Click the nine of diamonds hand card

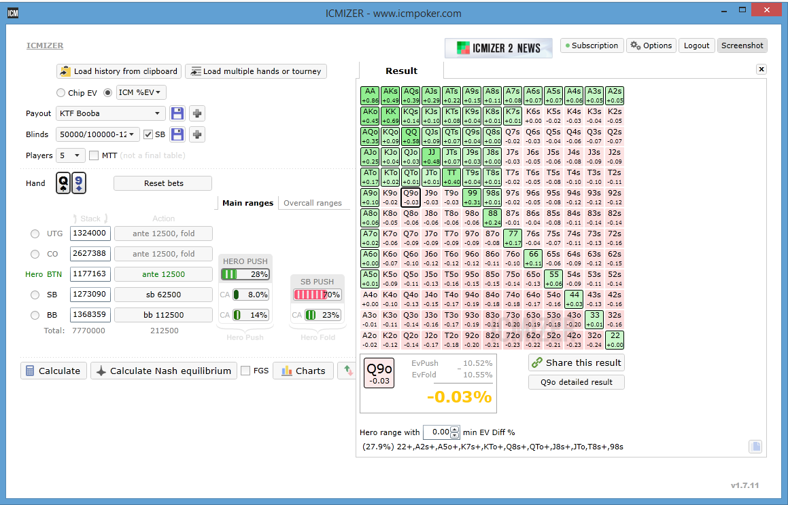[79, 183]
